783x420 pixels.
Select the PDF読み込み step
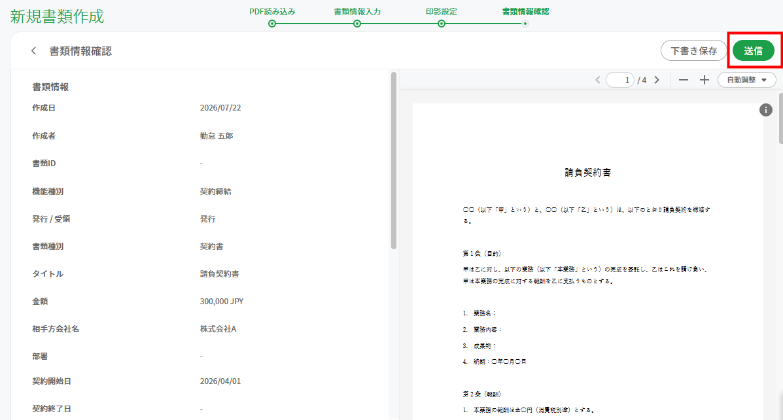[272, 16]
